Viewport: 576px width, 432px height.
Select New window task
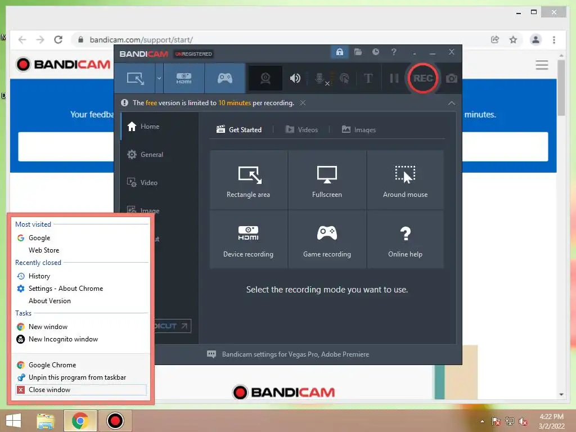[81, 327]
